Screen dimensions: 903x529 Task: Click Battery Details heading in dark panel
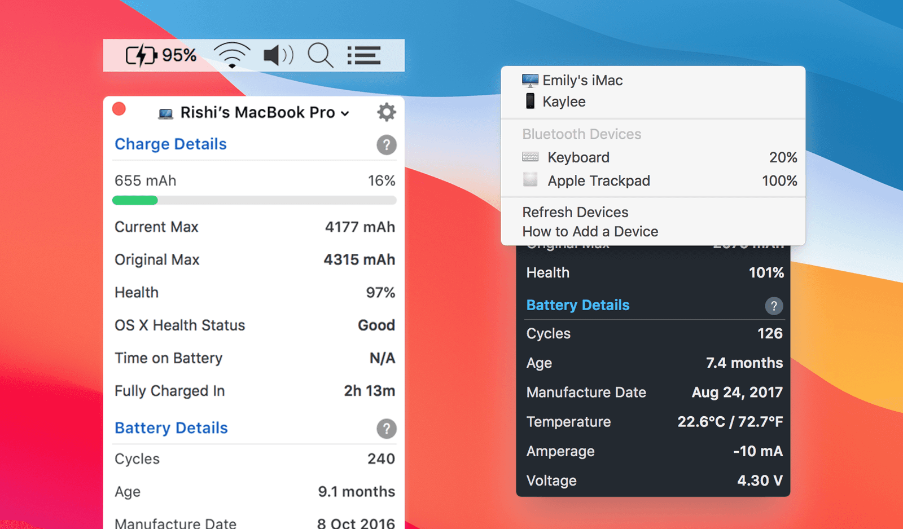pyautogui.click(x=578, y=305)
